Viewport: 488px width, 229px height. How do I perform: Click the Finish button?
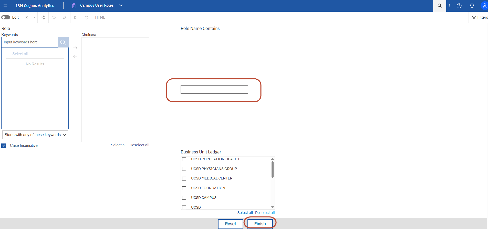click(x=260, y=224)
